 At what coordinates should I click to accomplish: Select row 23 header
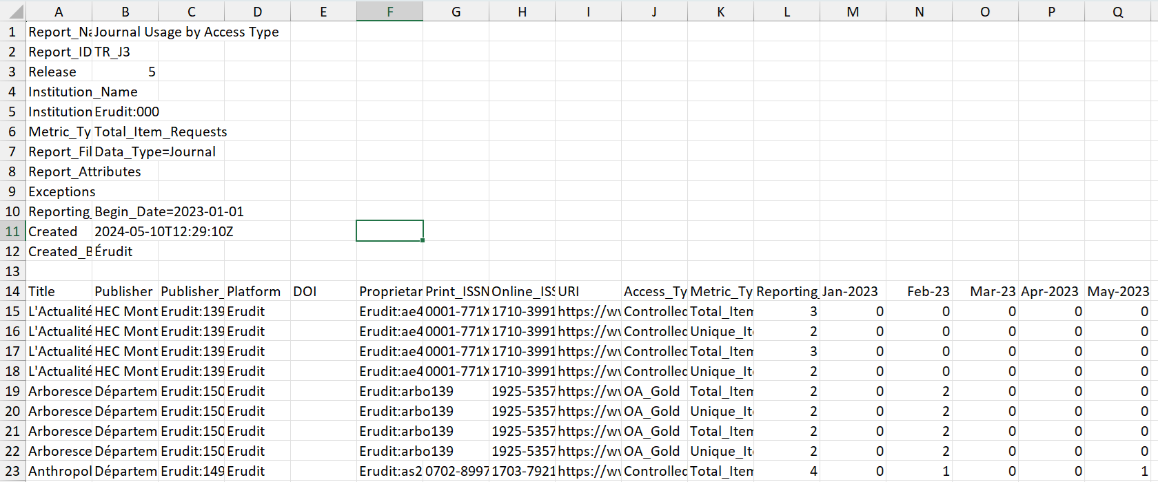coord(13,471)
